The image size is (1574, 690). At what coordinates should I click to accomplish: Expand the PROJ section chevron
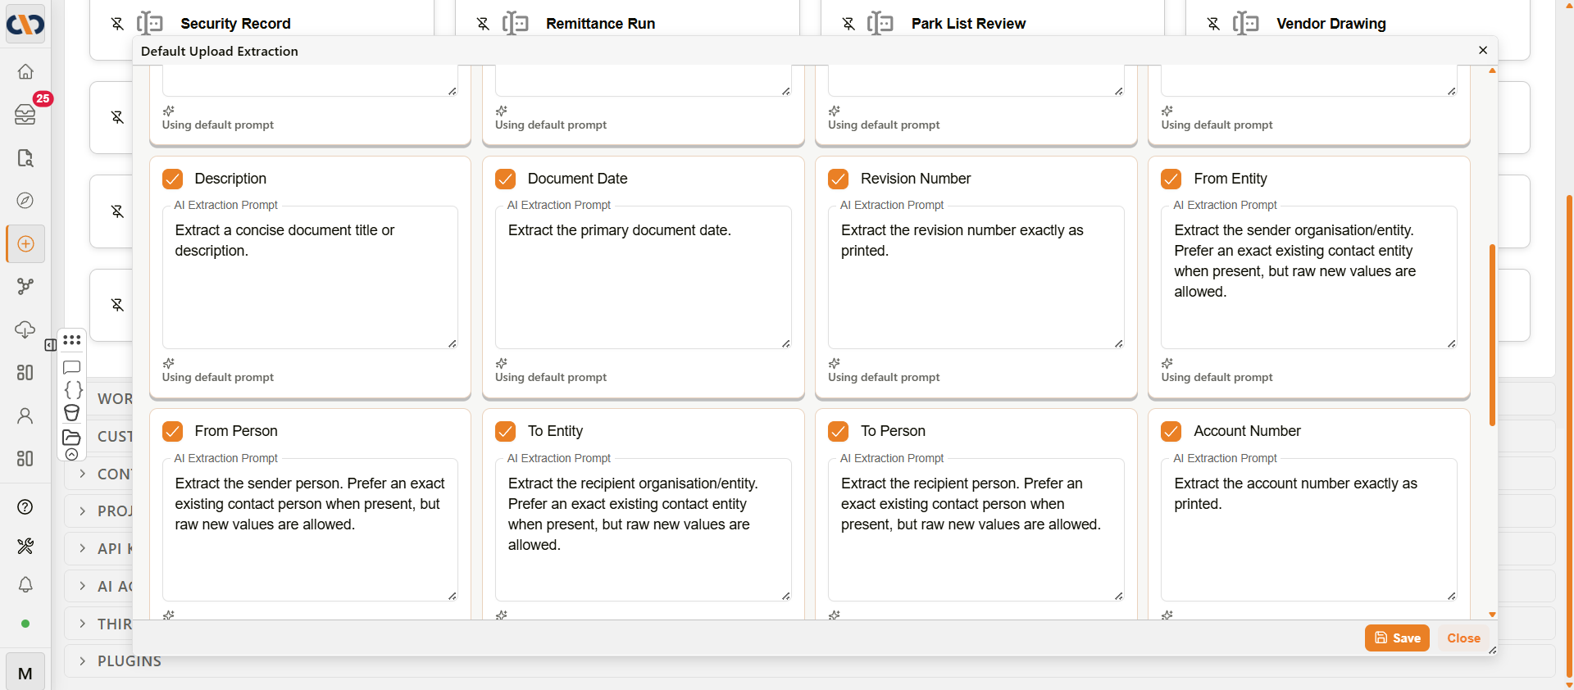[x=83, y=511]
